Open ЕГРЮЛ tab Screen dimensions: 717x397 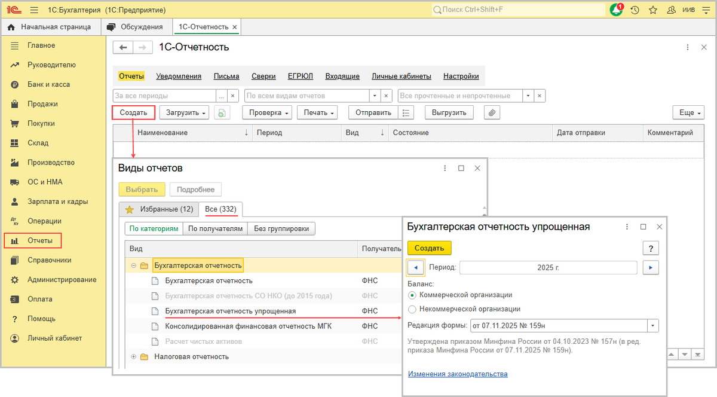tap(301, 77)
